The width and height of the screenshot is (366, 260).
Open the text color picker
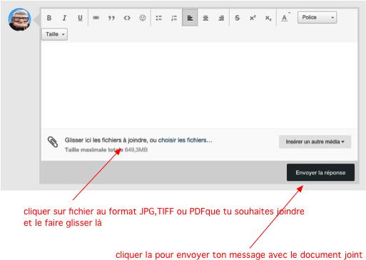click(285, 18)
